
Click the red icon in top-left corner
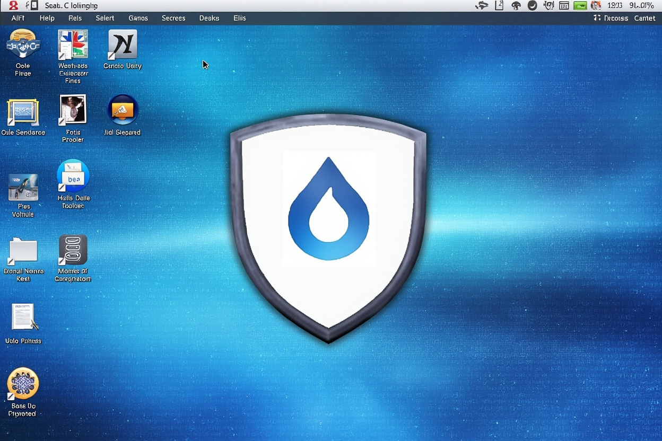(13, 6)
